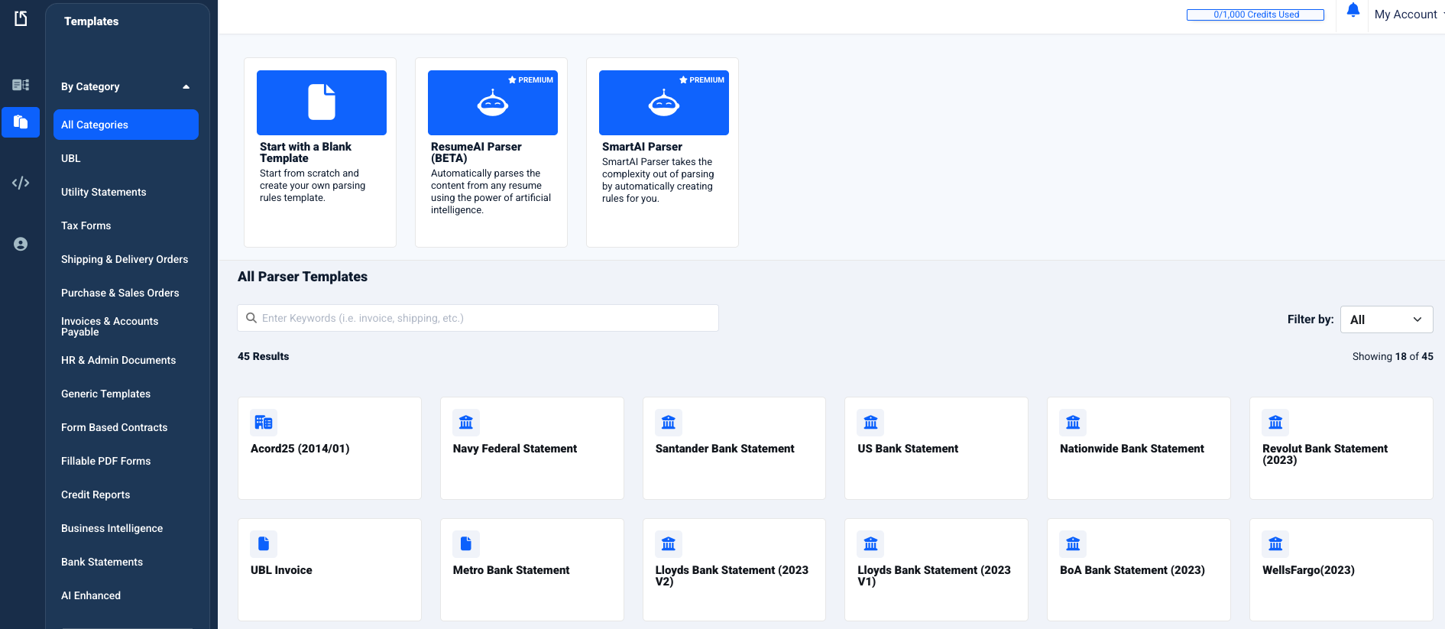Viewport: 1445px width, 629px height.
Task: Click the app logo icon
Action: click(x=21, y=18)
